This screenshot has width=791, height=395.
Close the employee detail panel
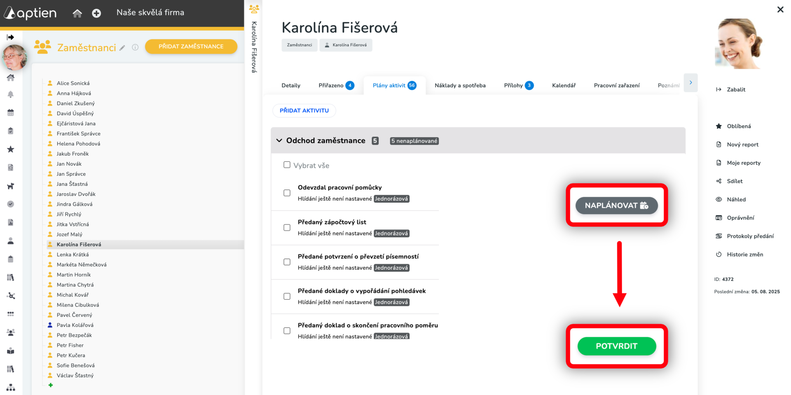[x=780, y=9]
